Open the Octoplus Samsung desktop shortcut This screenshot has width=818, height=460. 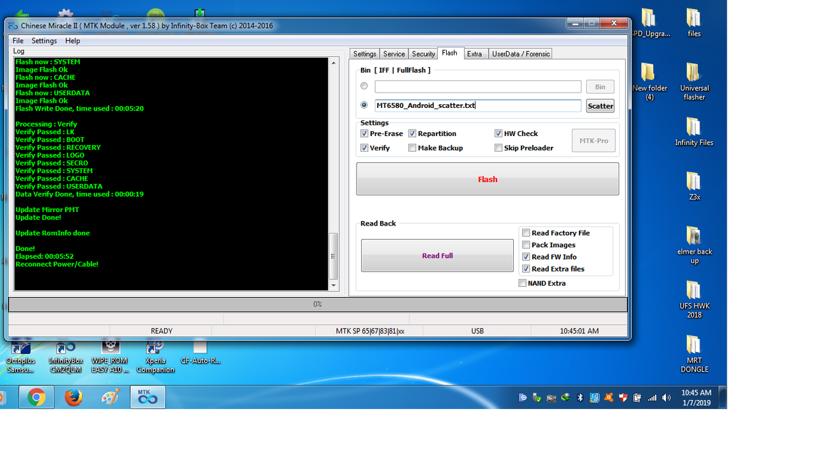(x=20, y=356)
